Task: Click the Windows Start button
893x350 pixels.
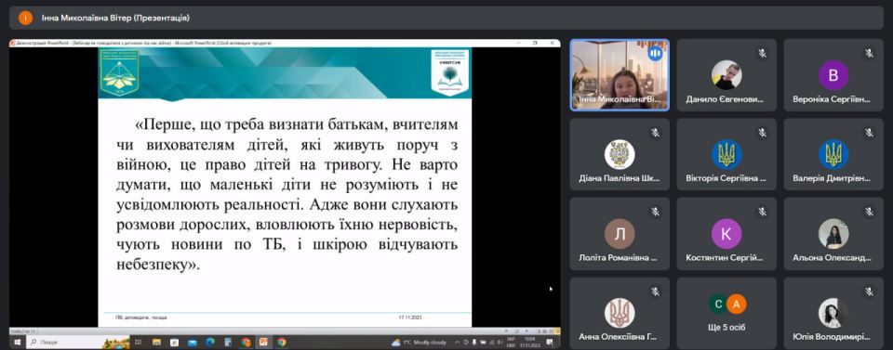Action: tap(17, 343)
